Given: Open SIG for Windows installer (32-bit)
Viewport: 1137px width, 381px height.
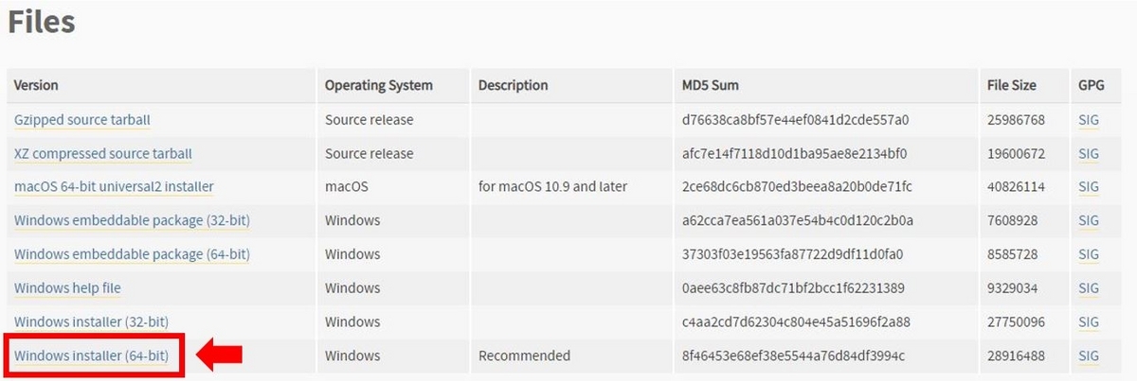Looking at the screenshot, I should (1089, 321).
